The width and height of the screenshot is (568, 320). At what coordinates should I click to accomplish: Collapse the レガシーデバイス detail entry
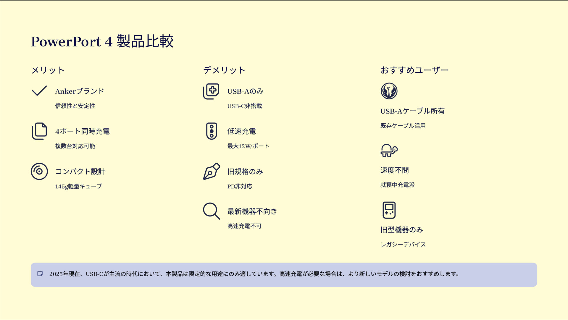click(x=402, y=245)
